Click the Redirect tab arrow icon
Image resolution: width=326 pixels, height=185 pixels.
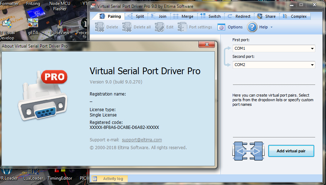230,16
